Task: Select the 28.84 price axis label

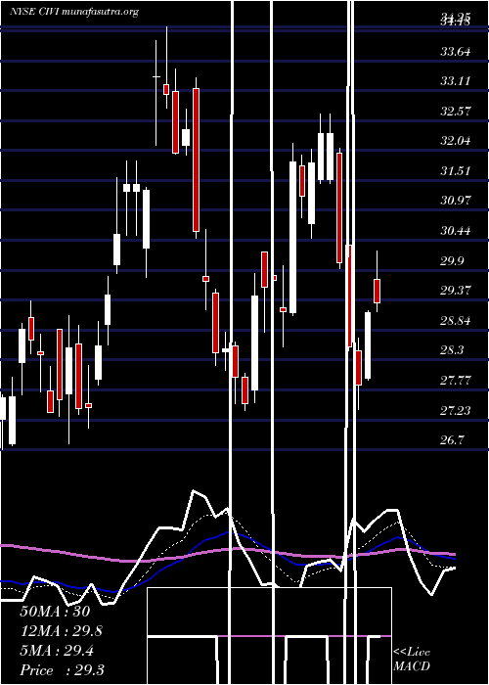Action: (x=456, y=320)
